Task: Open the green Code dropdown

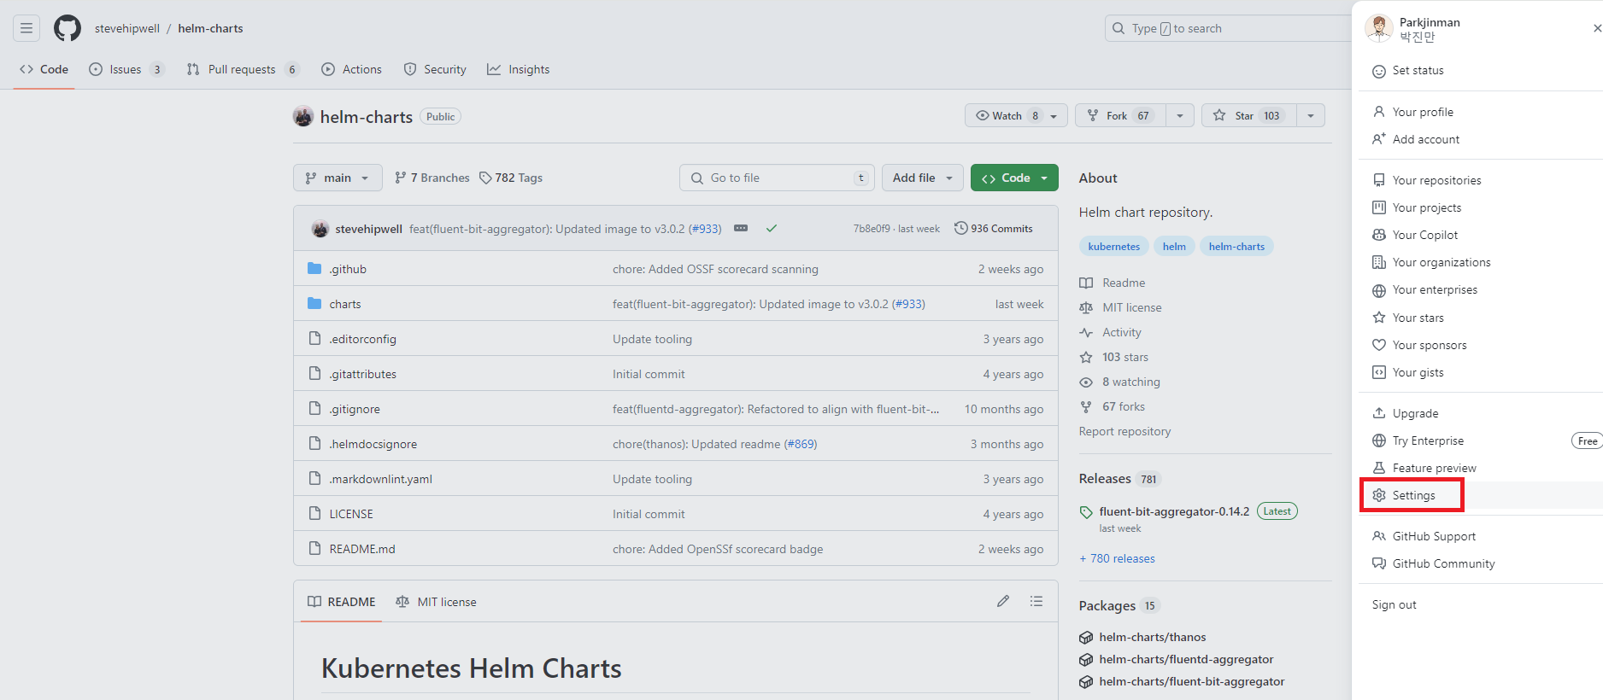Action: [x=1014, y=178]
